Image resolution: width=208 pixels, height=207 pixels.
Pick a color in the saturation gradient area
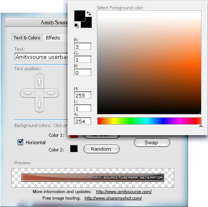pos(149,63)
